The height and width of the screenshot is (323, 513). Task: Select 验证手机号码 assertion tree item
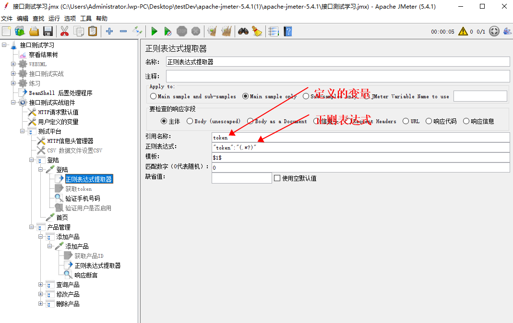click(83, 198)
